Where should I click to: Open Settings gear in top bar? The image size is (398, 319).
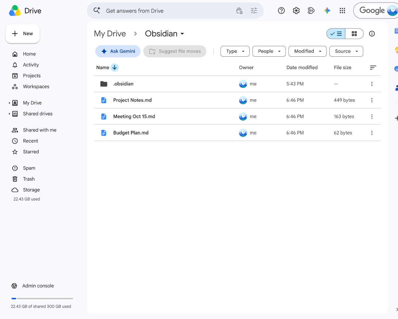tap(296, 11)
